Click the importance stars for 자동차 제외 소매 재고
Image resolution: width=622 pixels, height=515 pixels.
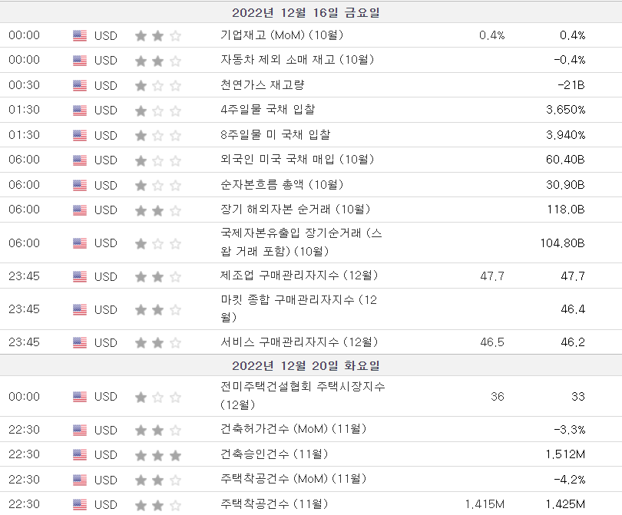click(x=158, y=60)
